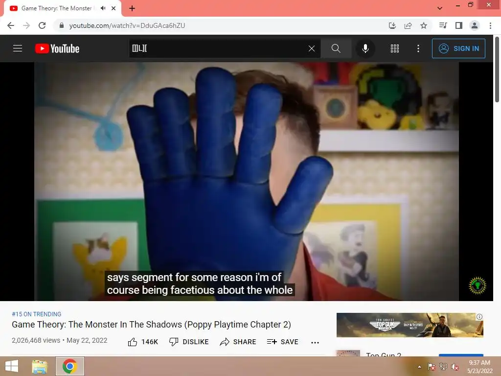The image size is (501, 376).
Task: Like the video with thumbs up
Action: [x=143, y=342]
